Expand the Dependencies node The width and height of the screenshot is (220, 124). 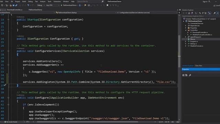(186, 26)
